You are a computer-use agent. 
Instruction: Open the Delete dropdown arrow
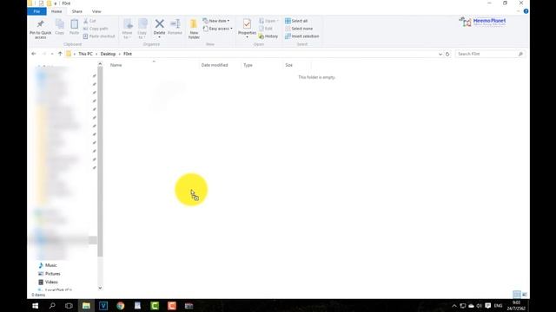click(x=159, y=37)
